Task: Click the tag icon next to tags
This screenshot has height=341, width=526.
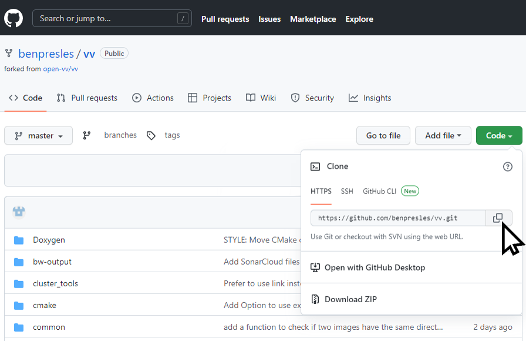Action: 151,135
